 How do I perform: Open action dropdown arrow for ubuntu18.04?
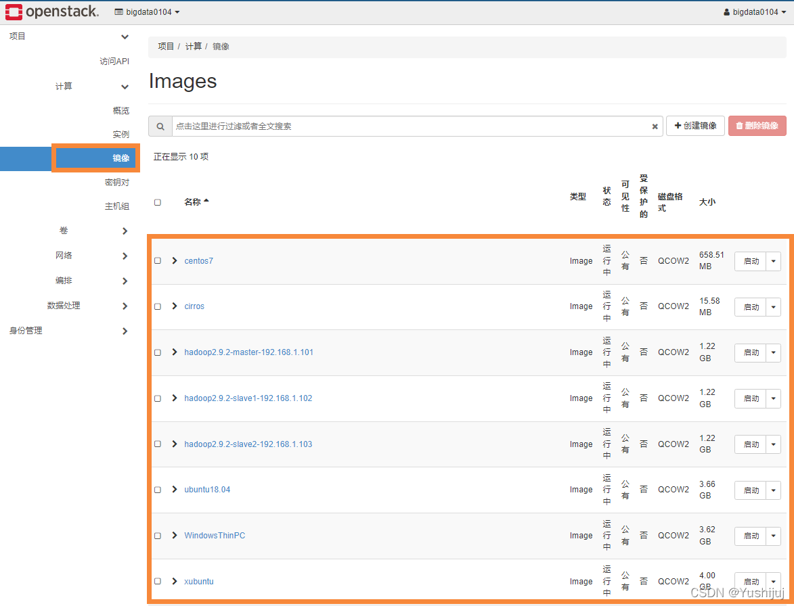click(x=773, y=490)
